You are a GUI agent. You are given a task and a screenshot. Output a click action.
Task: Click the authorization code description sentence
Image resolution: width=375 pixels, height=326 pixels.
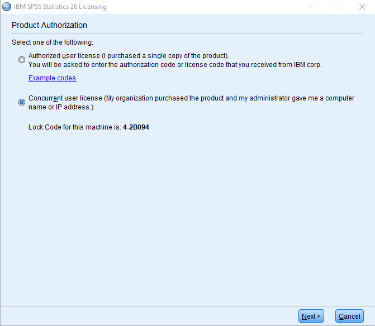(x=175, y=65)
